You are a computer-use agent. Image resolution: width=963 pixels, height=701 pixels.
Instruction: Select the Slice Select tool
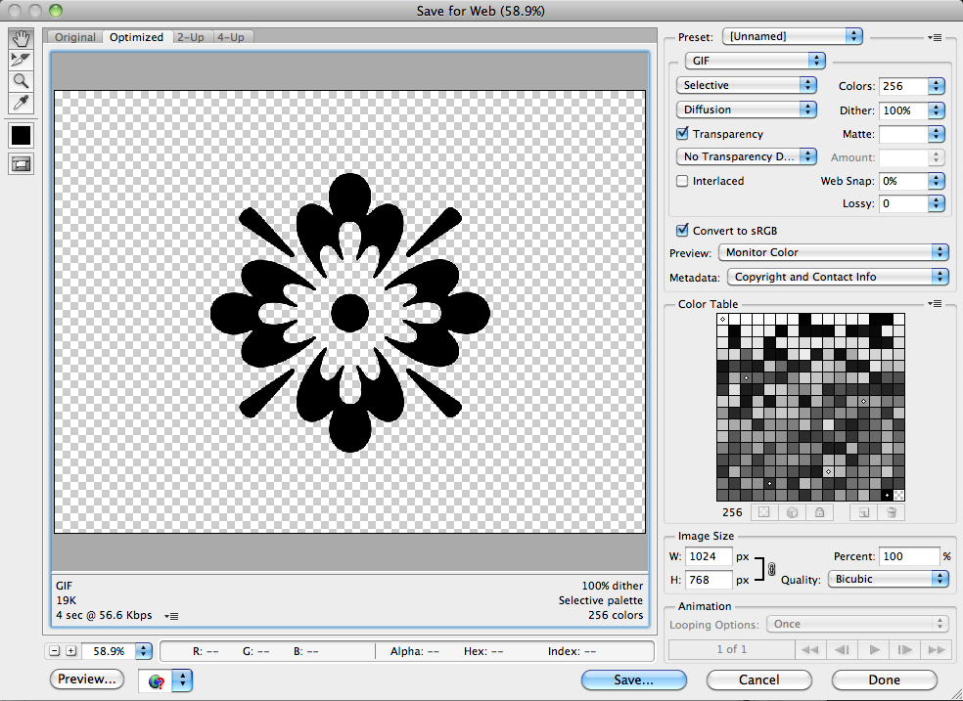(x=21, y=60)
